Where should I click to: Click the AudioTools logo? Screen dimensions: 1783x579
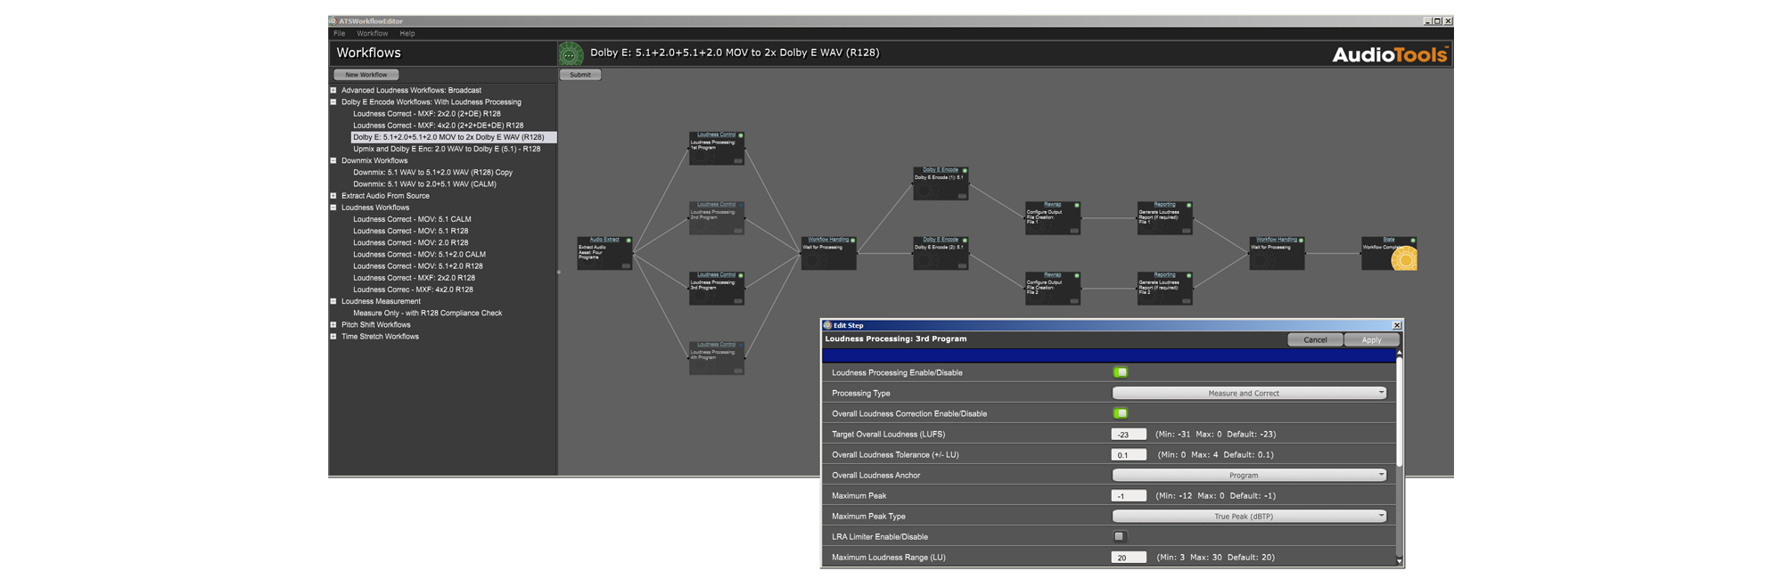[x=1390, y=55]
